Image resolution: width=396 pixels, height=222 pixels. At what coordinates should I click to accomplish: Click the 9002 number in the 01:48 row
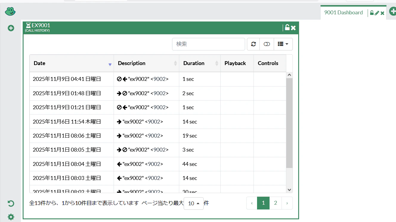[x=159, y=93]
